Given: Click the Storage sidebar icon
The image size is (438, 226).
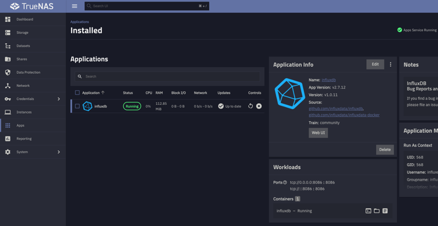Looking at the screenshot, I should pos(8,33).
